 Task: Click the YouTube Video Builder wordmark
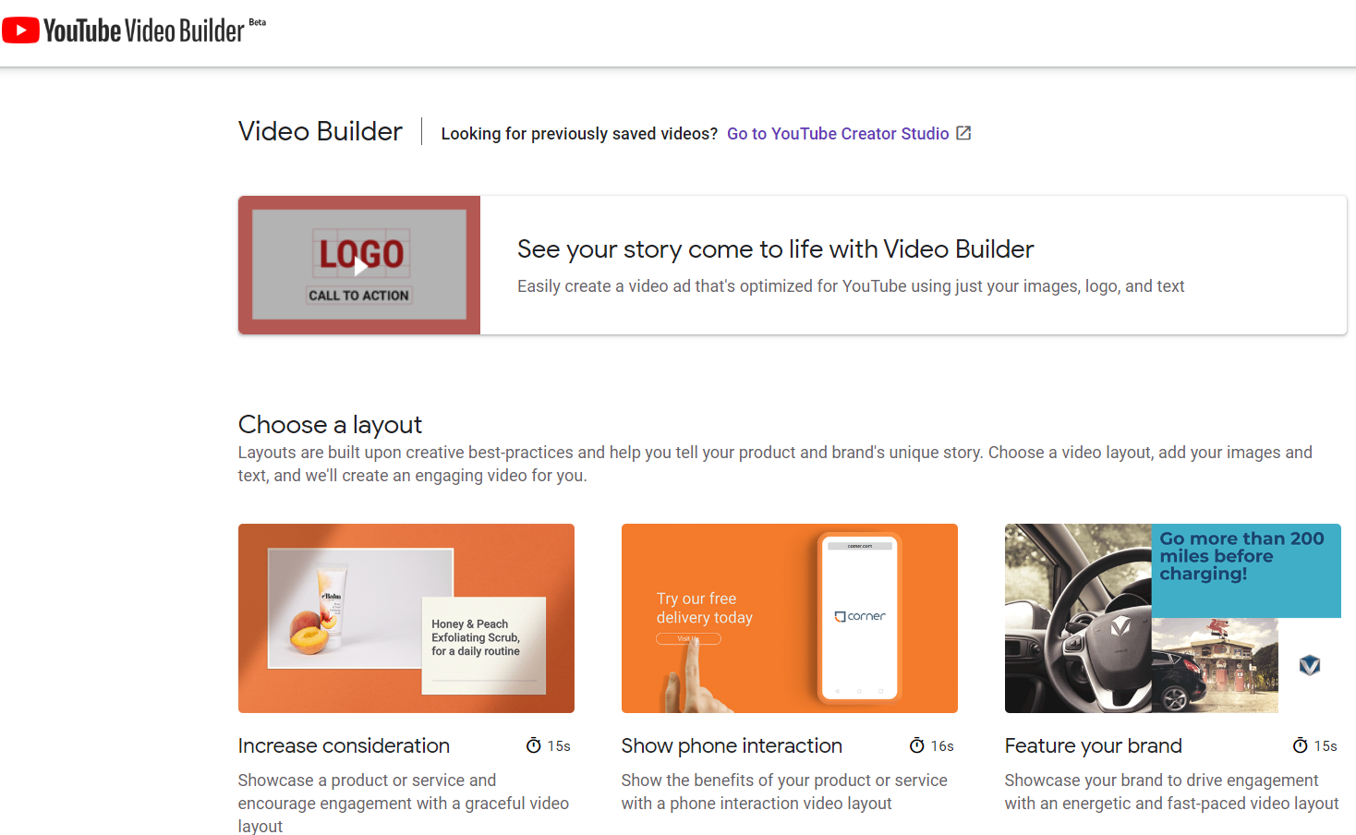[144, 31]
